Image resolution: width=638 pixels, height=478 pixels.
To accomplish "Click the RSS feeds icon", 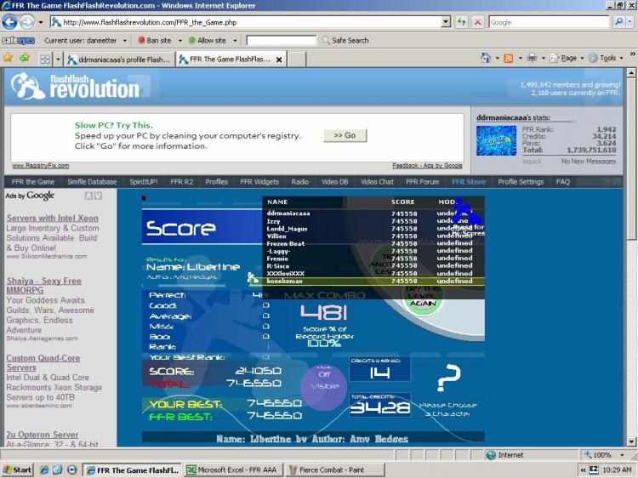I will click(x=509, y=58).
